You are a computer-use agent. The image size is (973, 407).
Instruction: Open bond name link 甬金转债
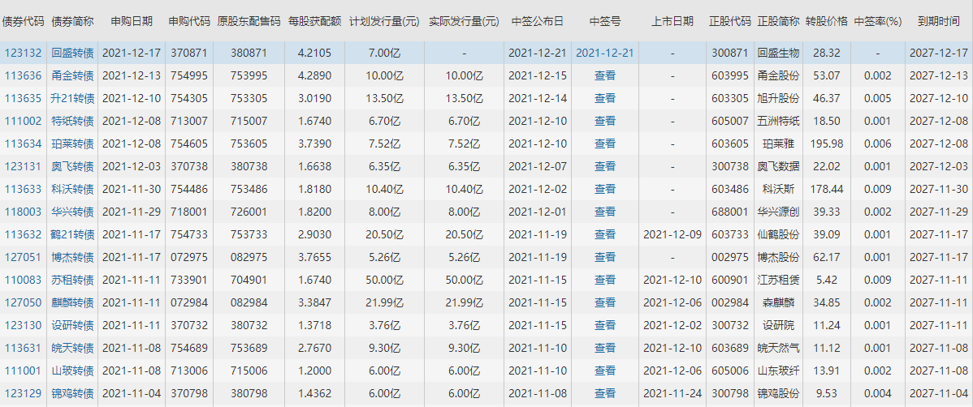click(x=72, y=75)
